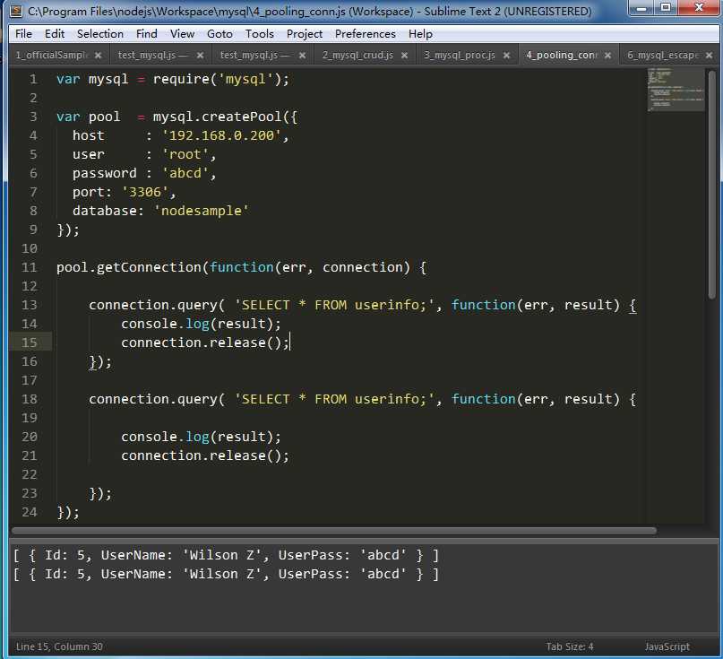Viewport: 723px width, 659px height.
Task: Close the second test_mysql.js tab
Action: [x=303, y=56]
